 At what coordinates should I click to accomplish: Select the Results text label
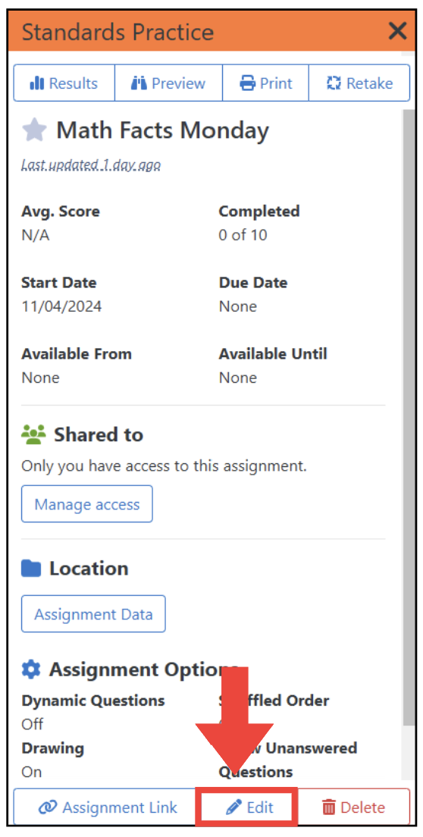pos(74,84)
